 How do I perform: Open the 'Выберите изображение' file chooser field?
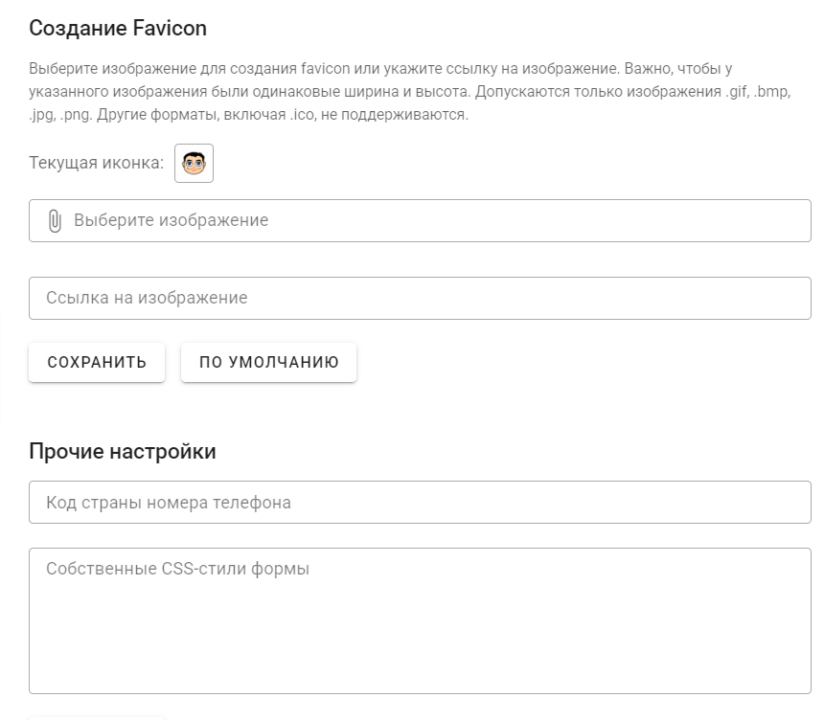pyautogui.click(x=420, y=220)
